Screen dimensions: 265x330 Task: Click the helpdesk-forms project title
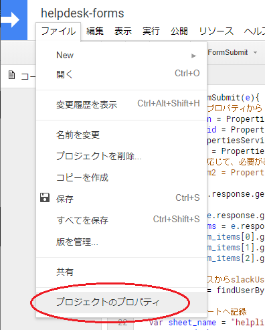pyautogui.click(x=82, y=13)
